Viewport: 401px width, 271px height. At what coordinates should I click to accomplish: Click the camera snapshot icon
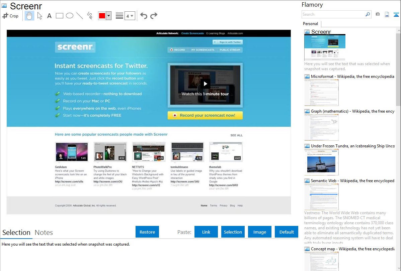378,14
